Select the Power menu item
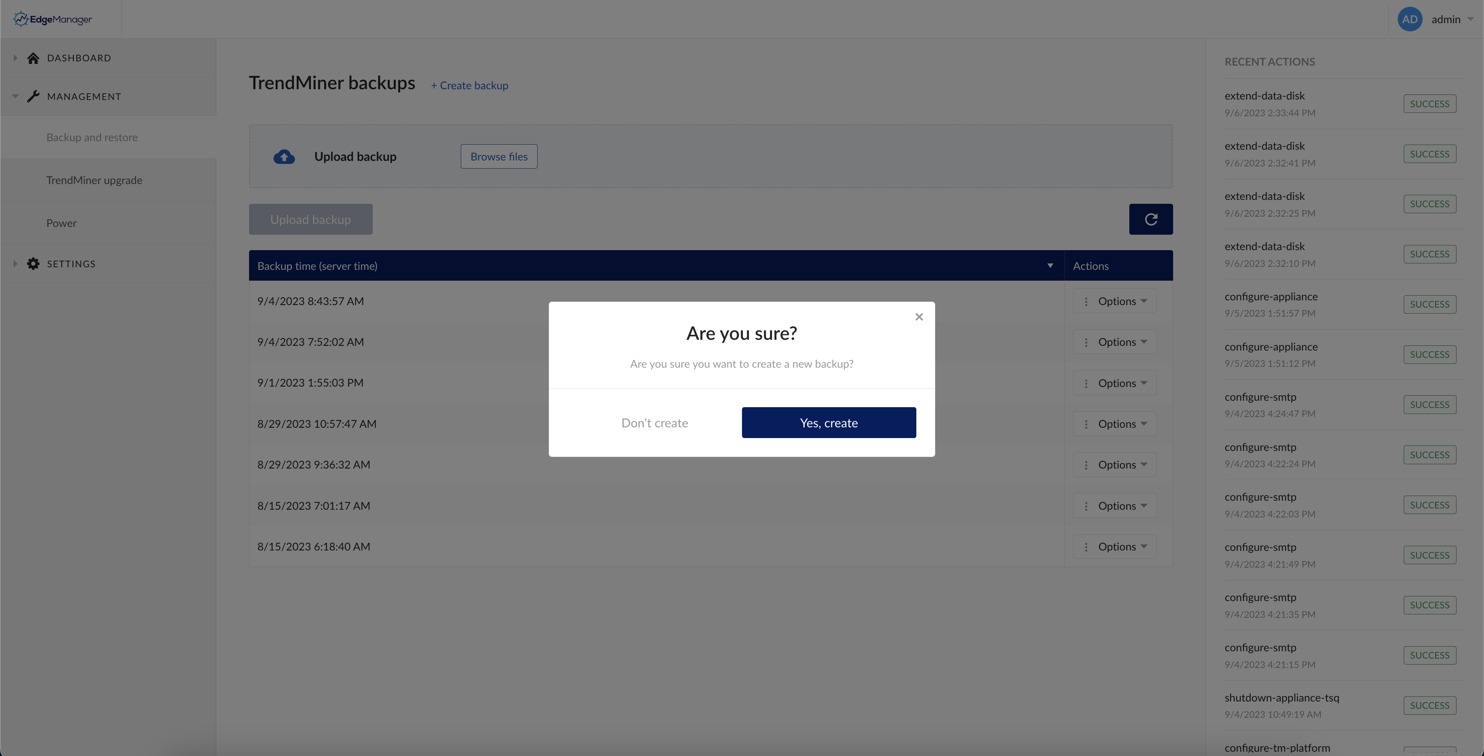The image size is (1484, 756). point(62,224)
